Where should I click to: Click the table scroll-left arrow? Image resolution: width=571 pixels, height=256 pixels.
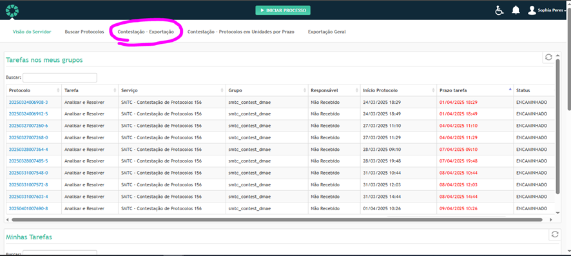tap(8, 220)
